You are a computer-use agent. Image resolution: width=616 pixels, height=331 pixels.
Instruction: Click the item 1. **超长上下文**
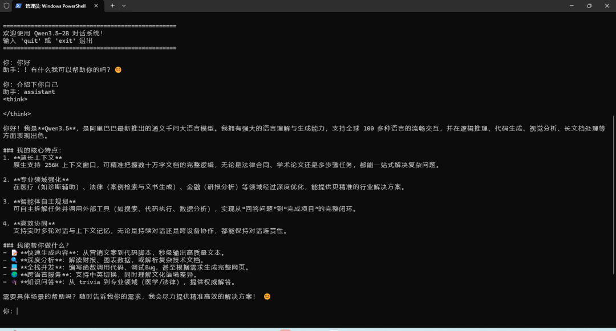[32, 158]
